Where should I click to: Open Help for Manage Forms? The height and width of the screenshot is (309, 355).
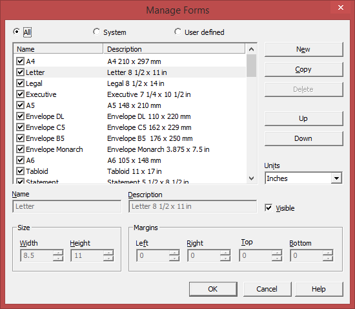(x=319, y=289)
